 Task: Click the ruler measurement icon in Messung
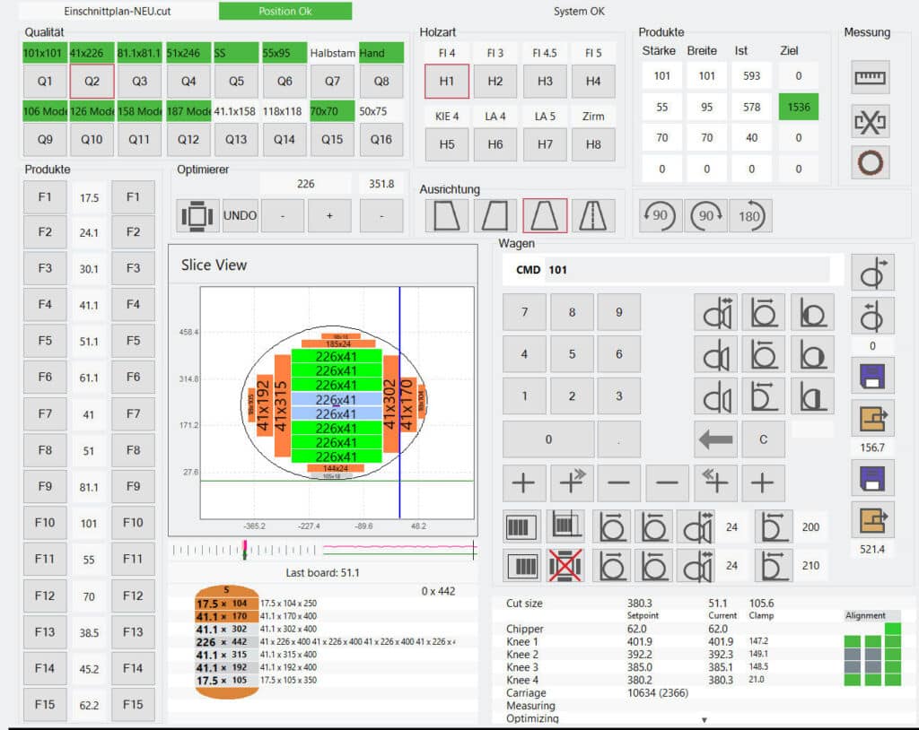(x=870, y=78)
